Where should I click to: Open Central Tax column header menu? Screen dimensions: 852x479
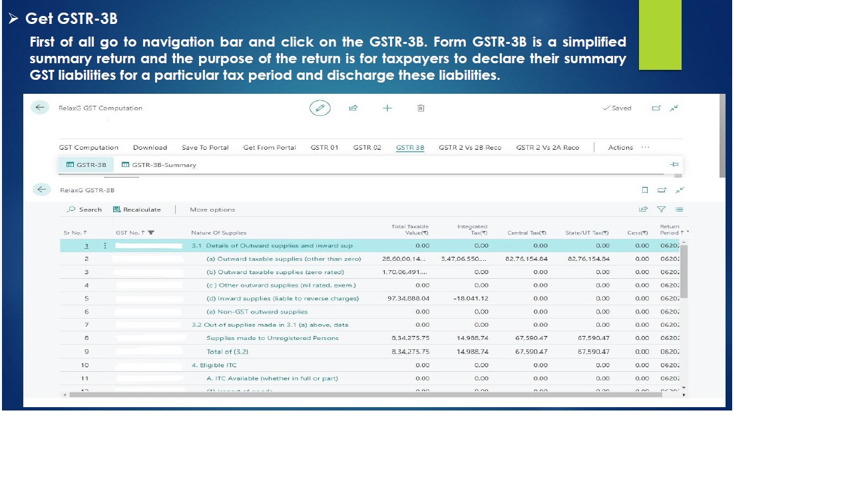point(527,233)
